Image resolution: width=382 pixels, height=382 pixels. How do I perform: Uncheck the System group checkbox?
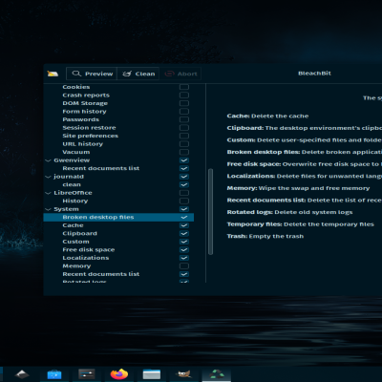click(x=184, y=209)
